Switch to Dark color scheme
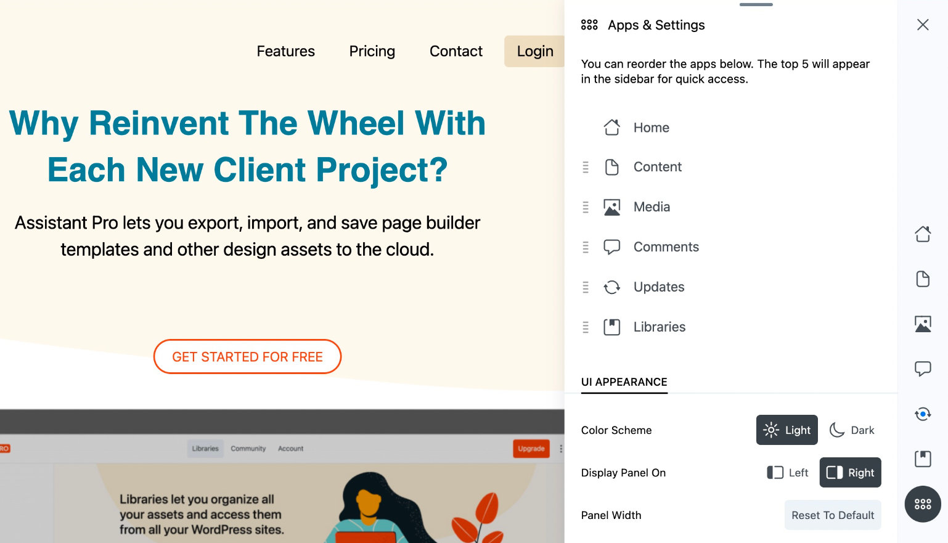Viewport: 948px width, 543px height. pos(852,430)
